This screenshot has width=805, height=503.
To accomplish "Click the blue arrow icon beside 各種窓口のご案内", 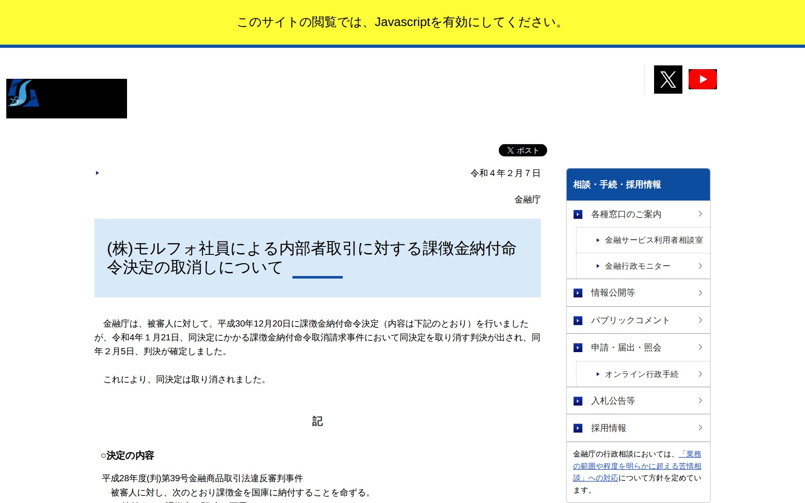I will 578,214.
